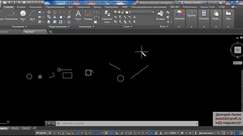Screen dimensions: 243x136
Task: Select the Polyline (Полилиния) drawing tool
Action: coord(11,15)
